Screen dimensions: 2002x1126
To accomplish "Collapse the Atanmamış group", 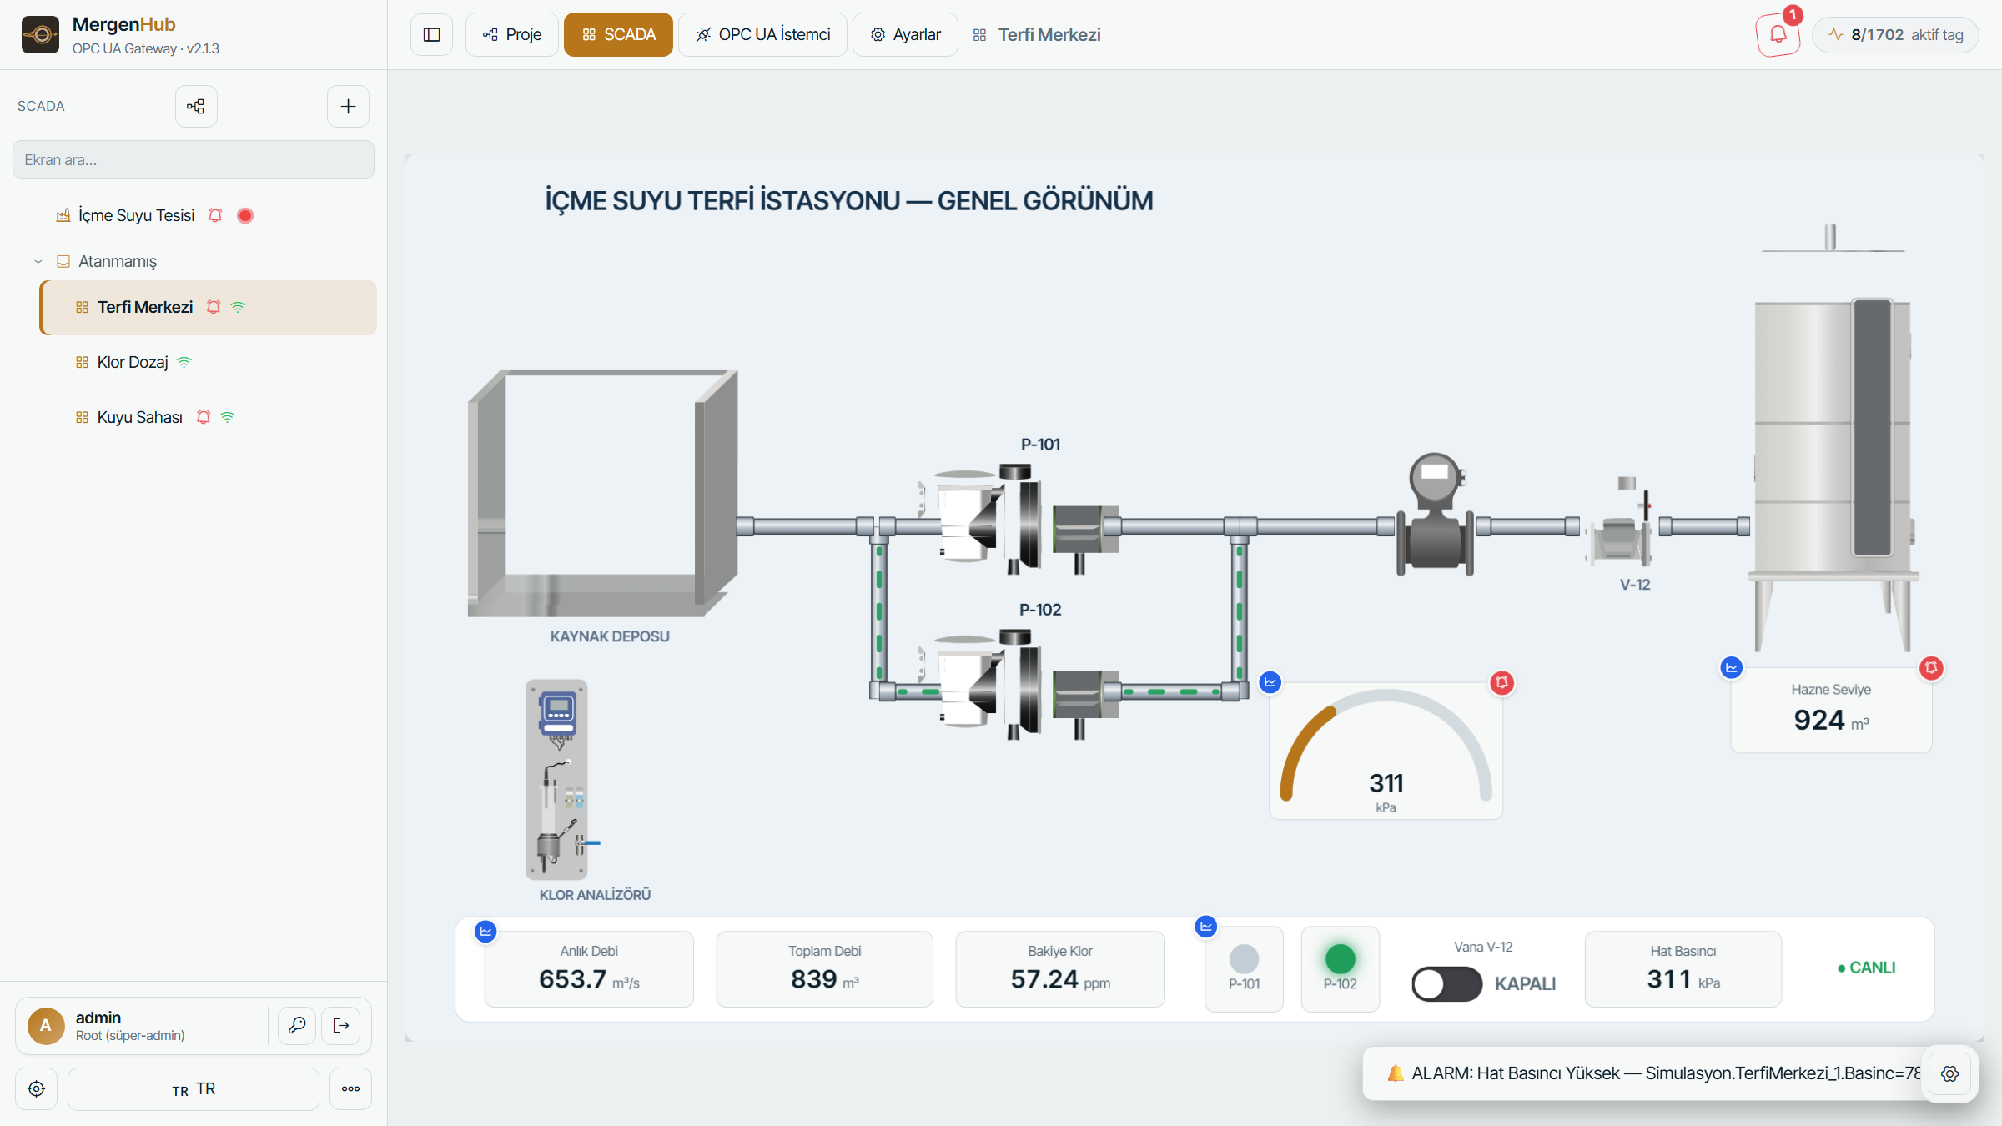I will click(38, 261).
